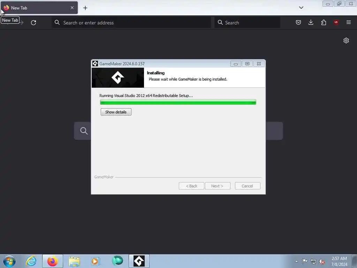Click the new tab page search magnifier

(x=84, y=131)
